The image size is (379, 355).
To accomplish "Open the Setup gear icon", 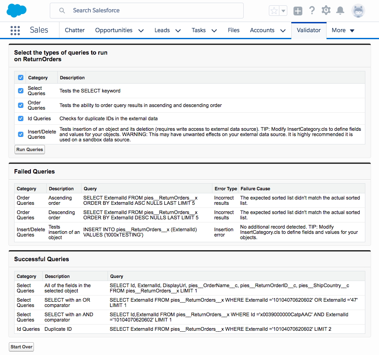I will pos(326,11).
